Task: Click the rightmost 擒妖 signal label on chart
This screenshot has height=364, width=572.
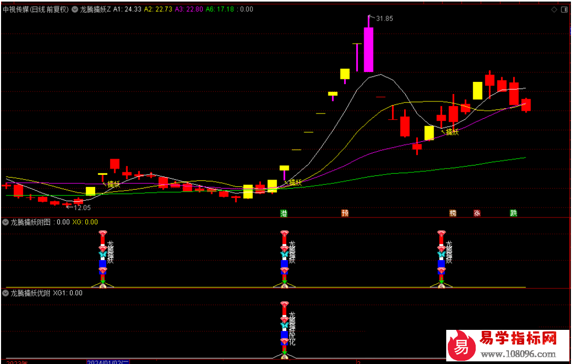Action: point(452,132)
